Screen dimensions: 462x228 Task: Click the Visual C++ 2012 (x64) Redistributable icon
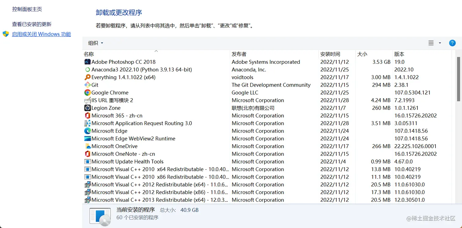coord(87,184)
